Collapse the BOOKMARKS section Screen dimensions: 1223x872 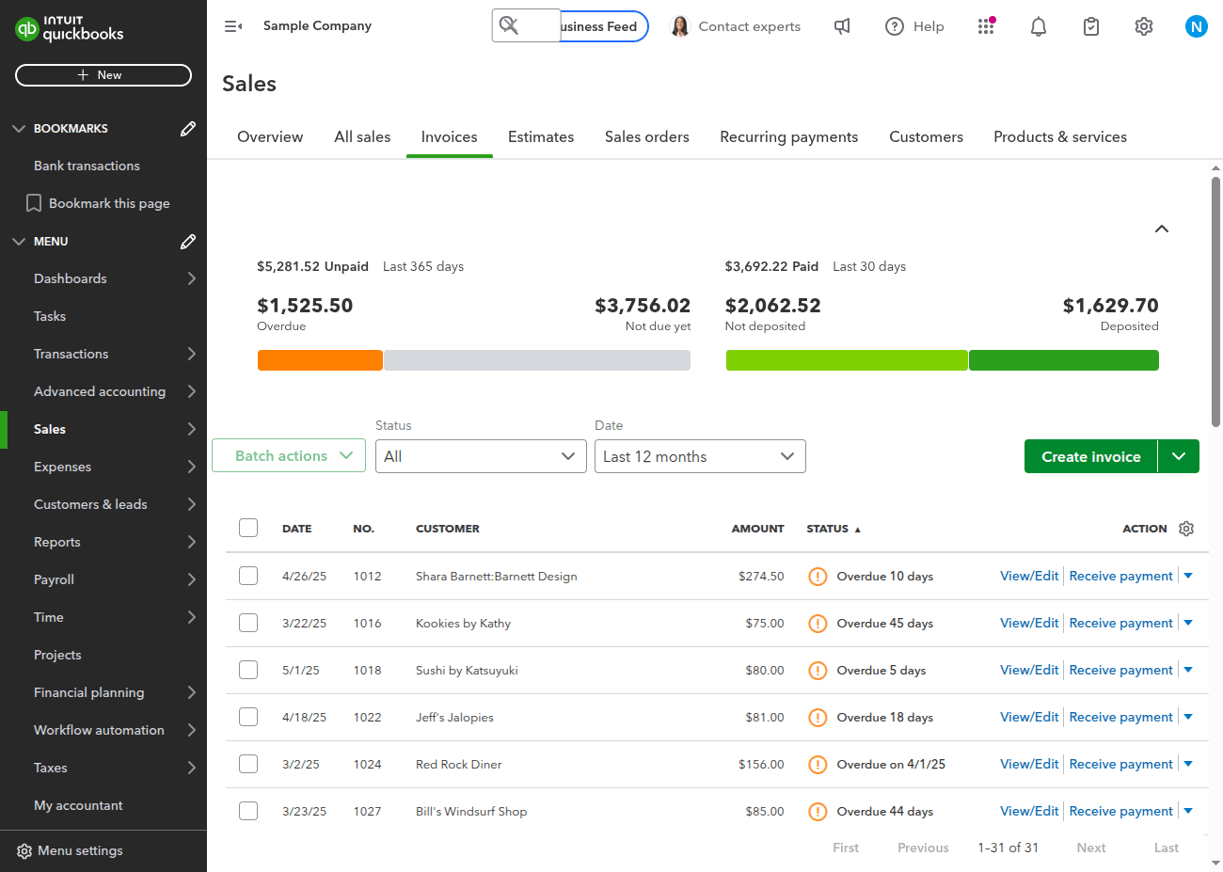(x=19, y=129)
